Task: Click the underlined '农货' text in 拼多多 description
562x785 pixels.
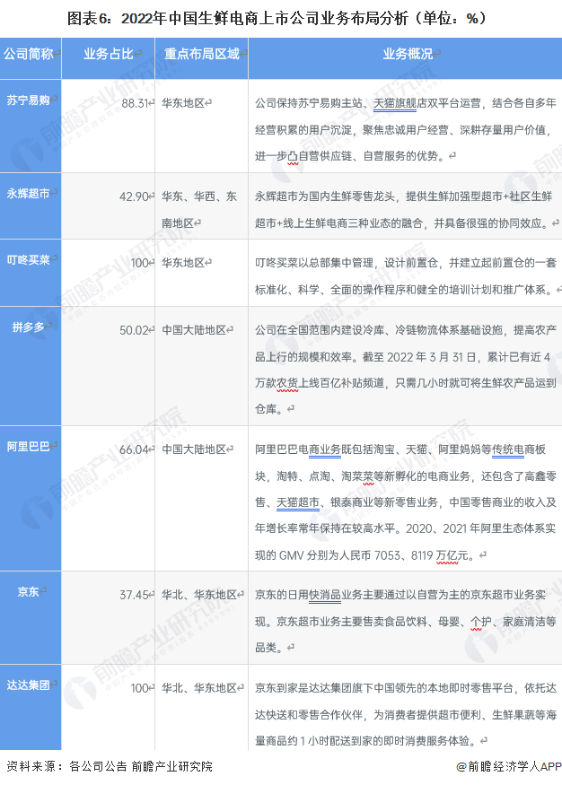Action: tap(287, 383)
